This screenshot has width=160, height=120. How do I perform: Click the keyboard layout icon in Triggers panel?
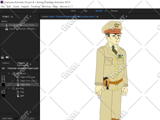pos(3,68)
